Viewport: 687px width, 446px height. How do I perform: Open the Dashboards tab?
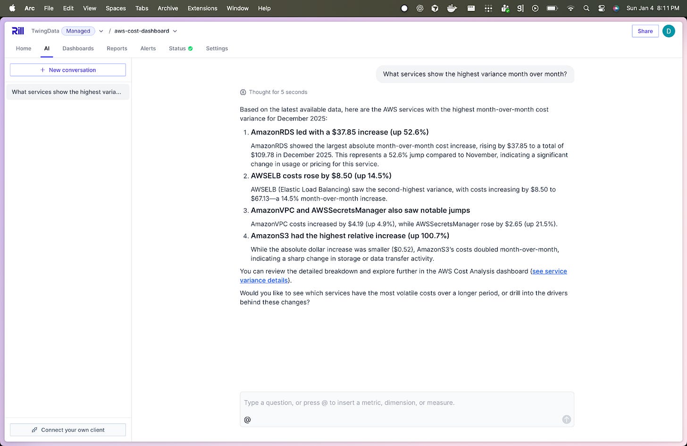78,48
